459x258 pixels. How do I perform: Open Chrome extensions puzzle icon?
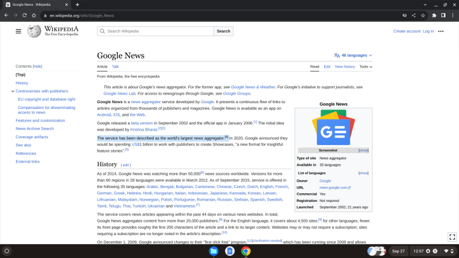click(x=434, y=15)
